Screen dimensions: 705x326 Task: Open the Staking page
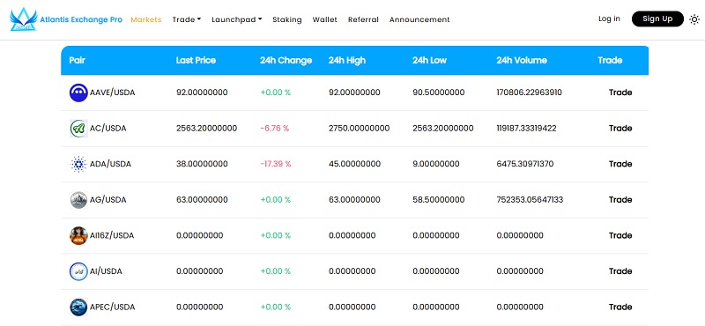tap(287, 19)
